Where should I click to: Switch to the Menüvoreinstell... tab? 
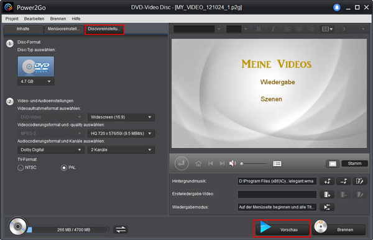point(64,29)
